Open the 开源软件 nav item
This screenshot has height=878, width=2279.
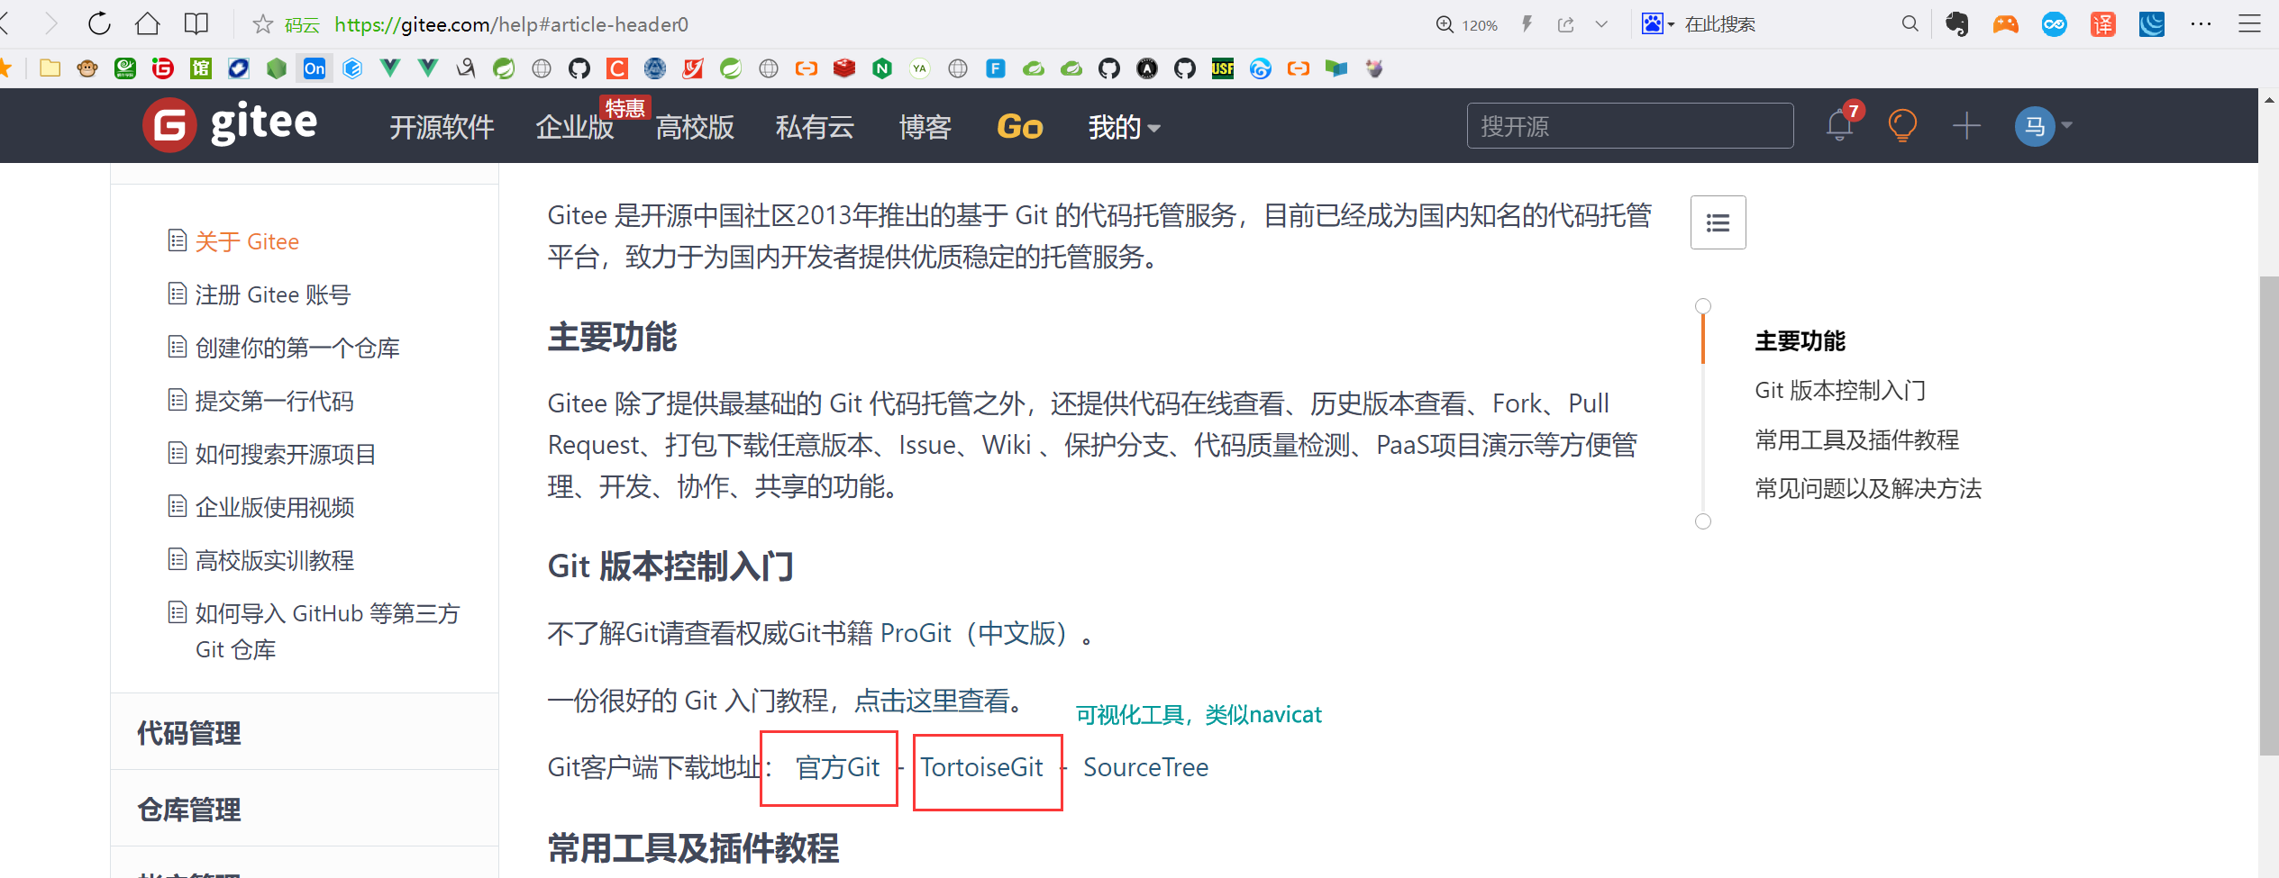[x=442, y=127]
